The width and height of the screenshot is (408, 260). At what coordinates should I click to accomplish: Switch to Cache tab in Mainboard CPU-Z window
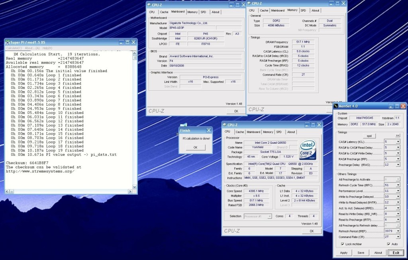(164, 12)
